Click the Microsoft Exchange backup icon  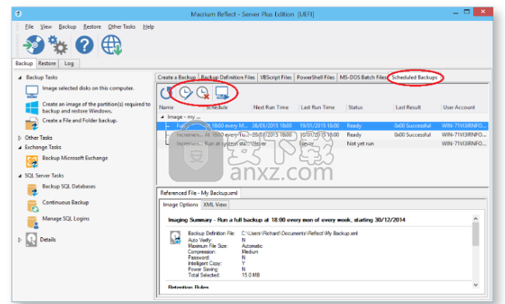32,162
